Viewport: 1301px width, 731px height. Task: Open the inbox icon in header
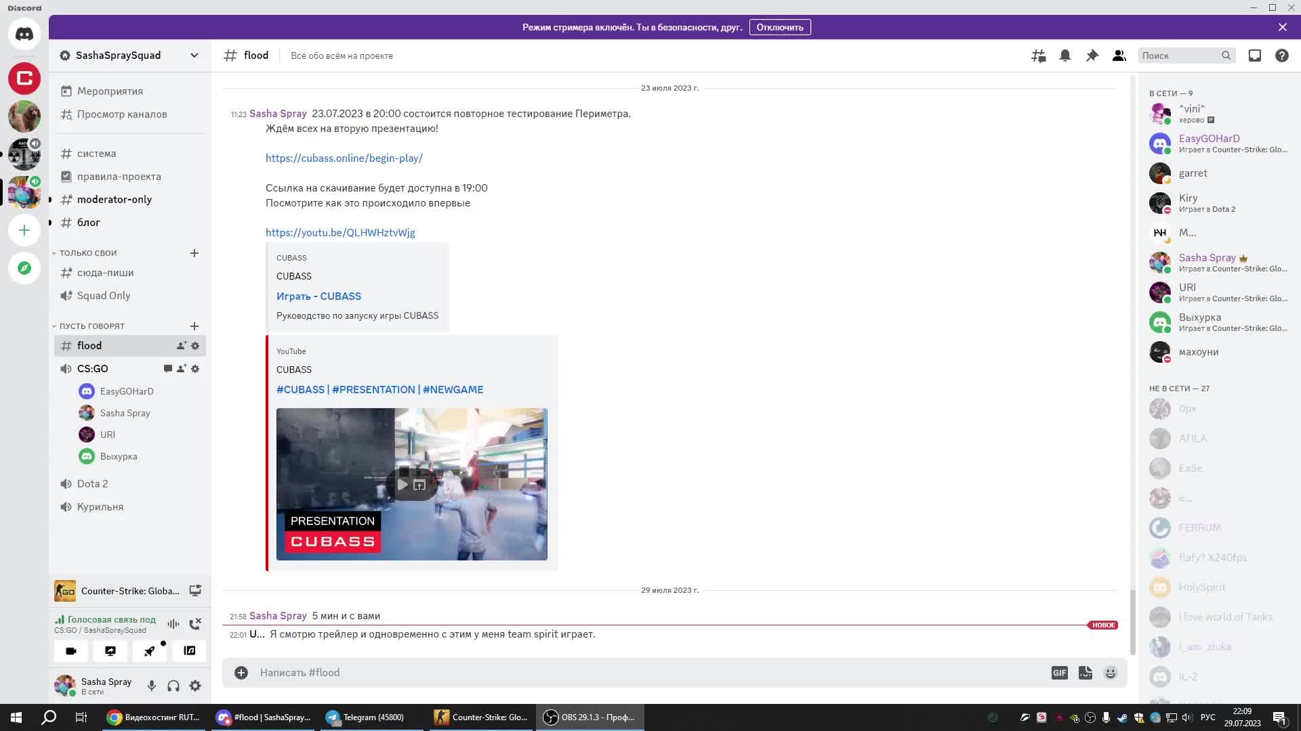click(1254, 56)
